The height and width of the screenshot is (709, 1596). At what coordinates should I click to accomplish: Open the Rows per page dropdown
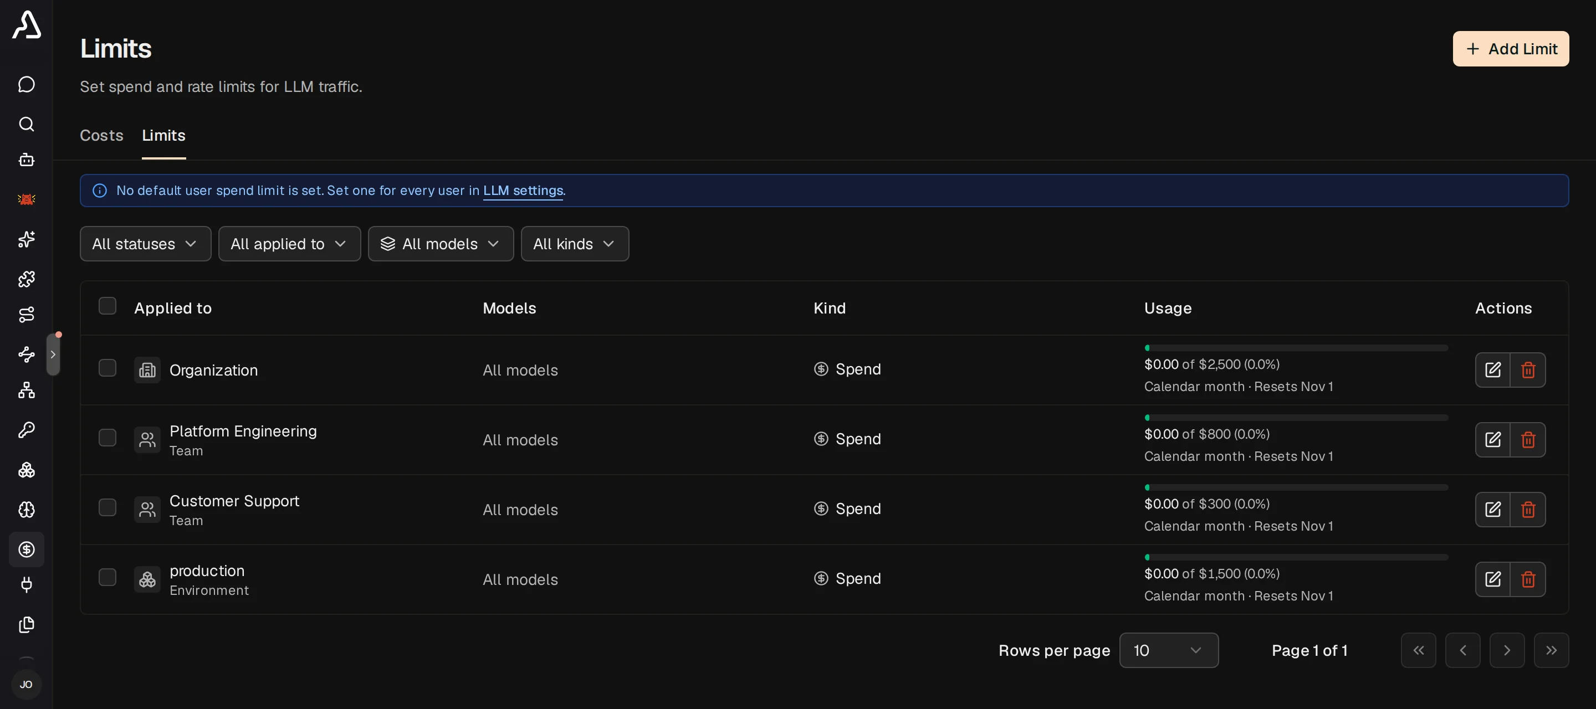1169,650
